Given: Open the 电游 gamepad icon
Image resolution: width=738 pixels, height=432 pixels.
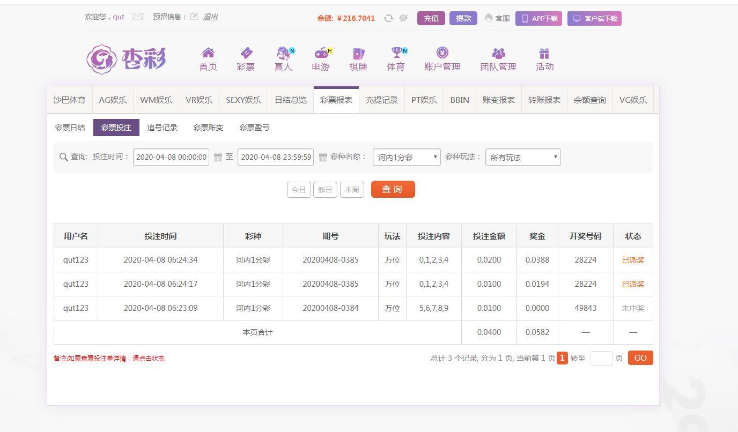Looking at the screenshot, I should [x=321, y=53].
